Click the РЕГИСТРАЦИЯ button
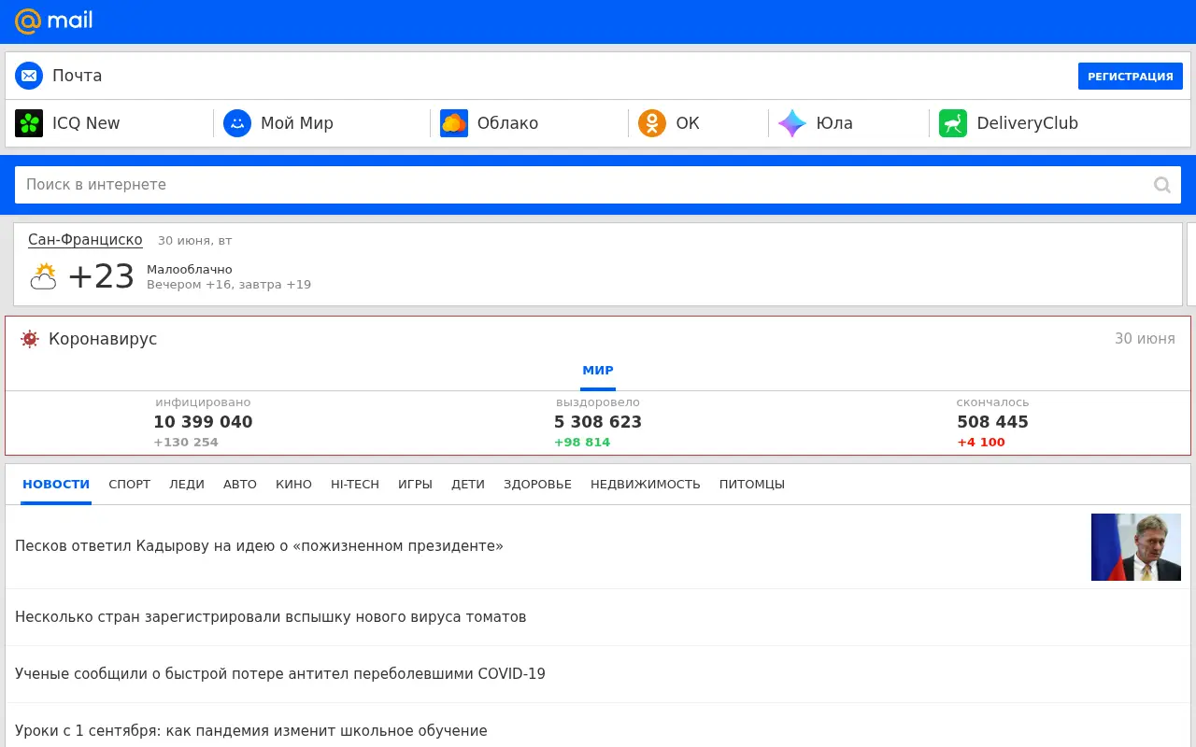 point(1131,77)
